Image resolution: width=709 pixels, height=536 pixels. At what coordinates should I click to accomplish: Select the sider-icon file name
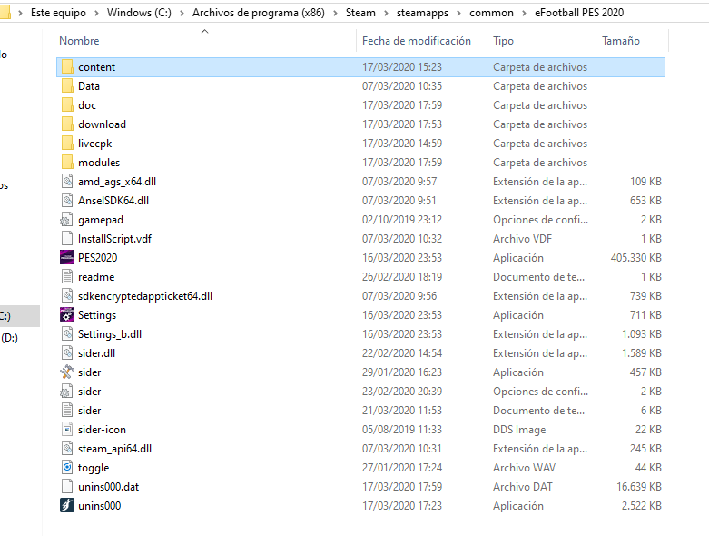[103, 430]
